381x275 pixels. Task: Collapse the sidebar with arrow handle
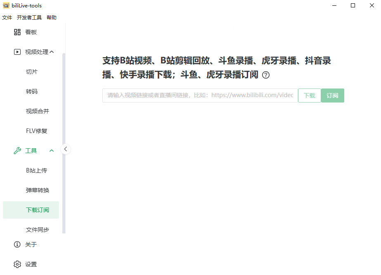[x=66, y=149]
